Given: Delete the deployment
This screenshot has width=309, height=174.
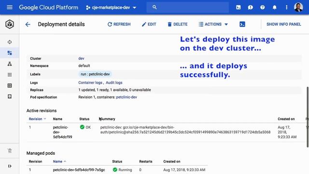Looking at the screenshot, I should point(178,24).
